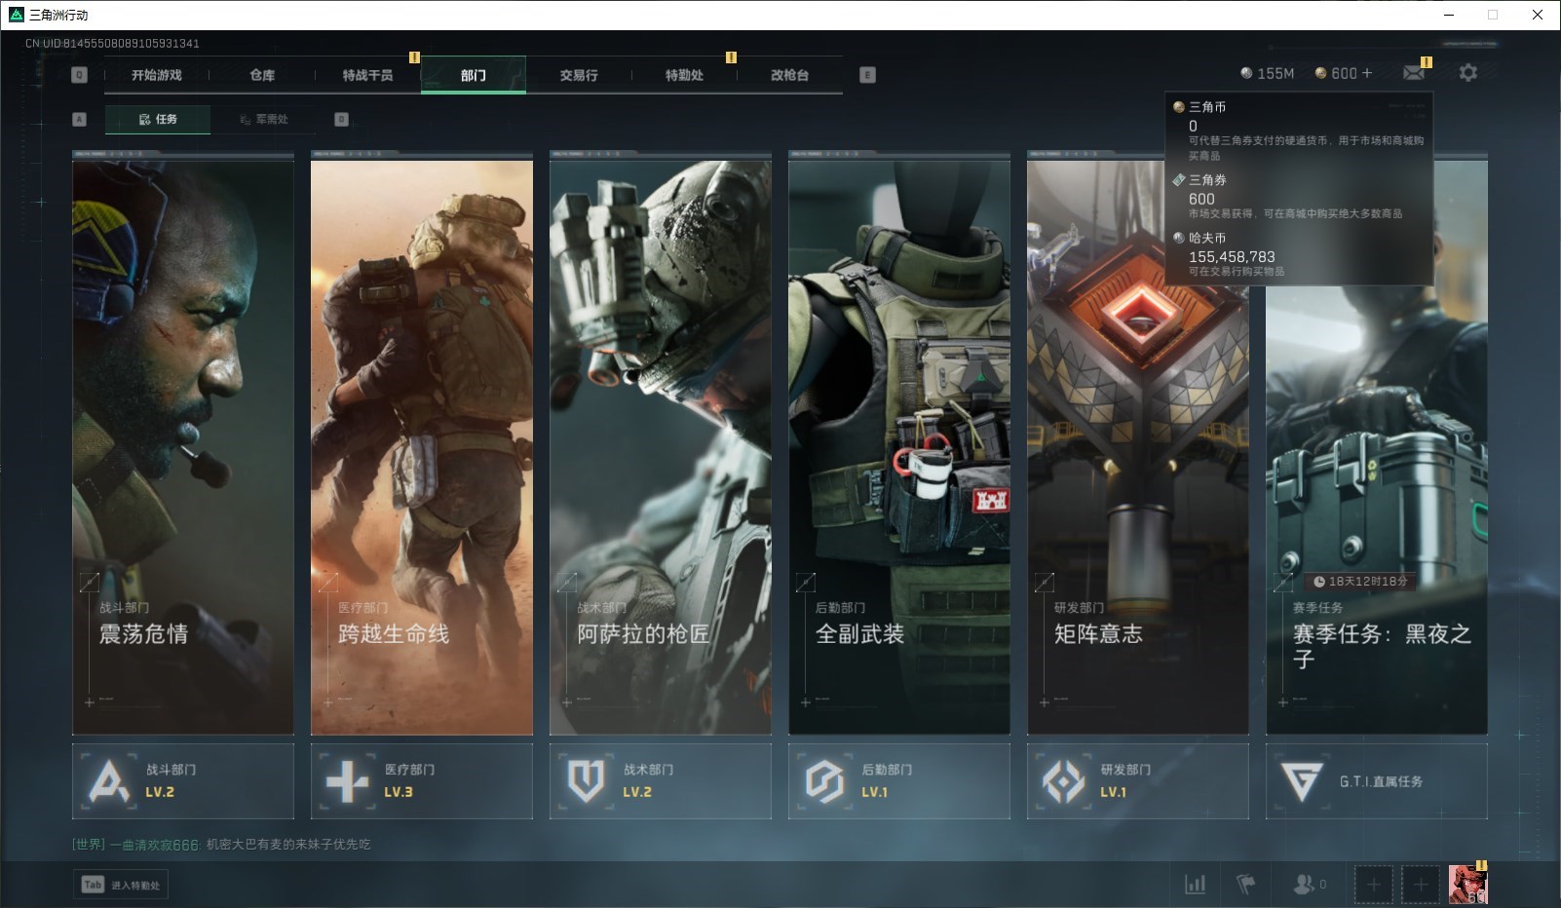1561x908 pixels.
Task: Click the 战斗部门 A-shaped logo icon
Action: click(x=109, y=781)
